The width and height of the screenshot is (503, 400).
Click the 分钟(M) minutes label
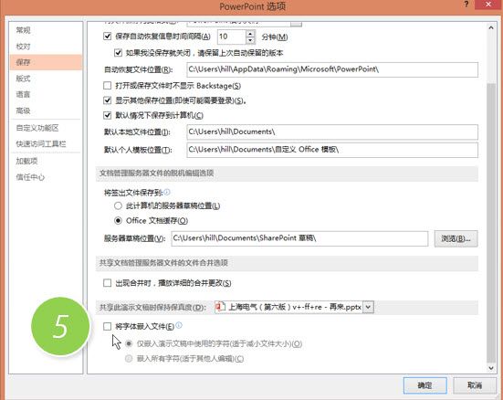[x=275, y=37]
